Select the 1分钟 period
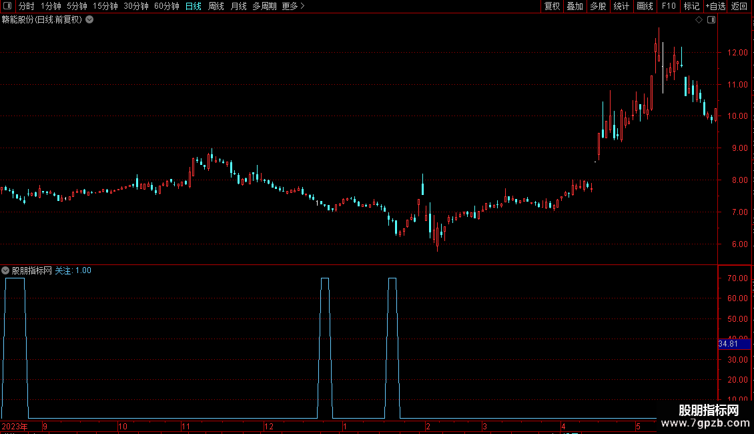The width and height of the screenshot is (754, 434). pyautogui.click(x=51, y=6)
